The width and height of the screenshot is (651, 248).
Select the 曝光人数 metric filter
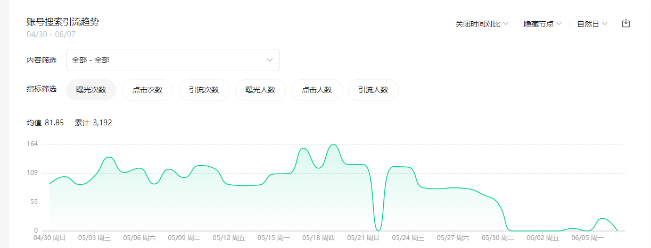click(x=260, y=90)
